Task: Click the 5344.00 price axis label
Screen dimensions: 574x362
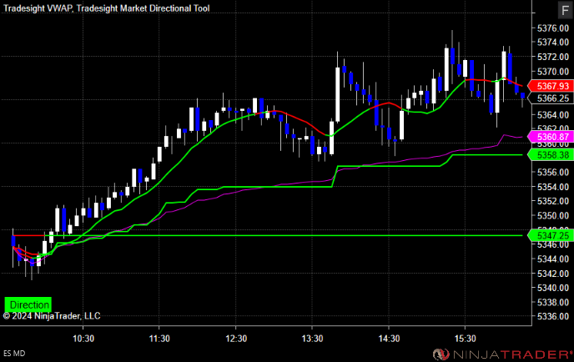Action: coord(553,259)
